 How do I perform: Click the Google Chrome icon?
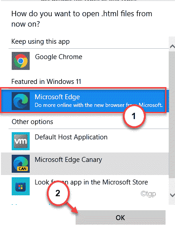pyautogui.click(x=21, y=61)
